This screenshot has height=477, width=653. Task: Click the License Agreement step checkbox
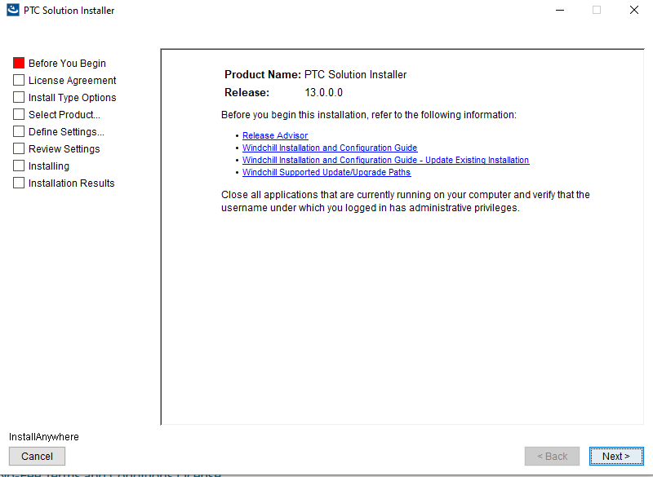pyautogui.click(x=18, y=80)
